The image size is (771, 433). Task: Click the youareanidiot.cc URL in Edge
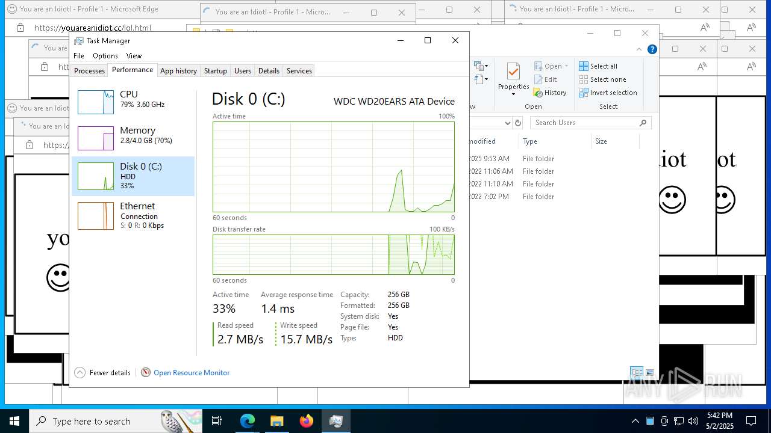(x=93, y=28)
